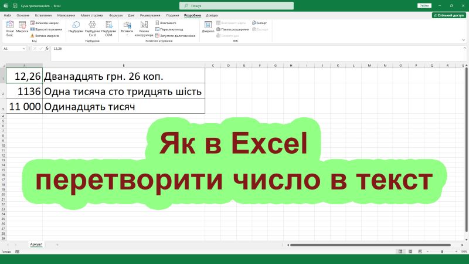Select column H header
The width and height of the screenshot is (469, 264).
coord(291,66)
